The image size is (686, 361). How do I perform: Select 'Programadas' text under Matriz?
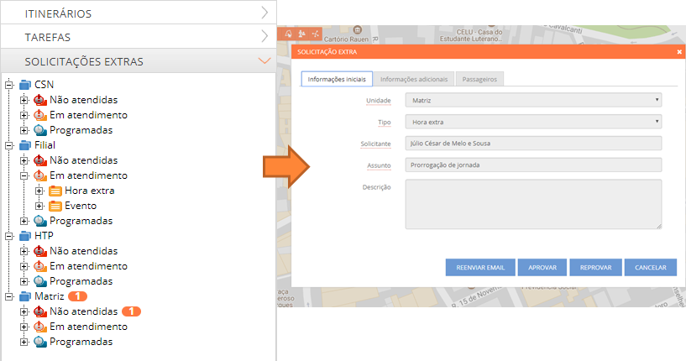[81, 342]
